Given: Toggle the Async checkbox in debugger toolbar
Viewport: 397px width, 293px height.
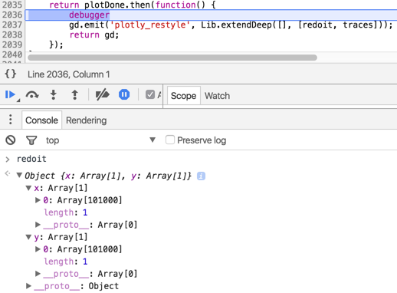Looking at the screenshot, I should pyautogui.click(x=150, y=94).
